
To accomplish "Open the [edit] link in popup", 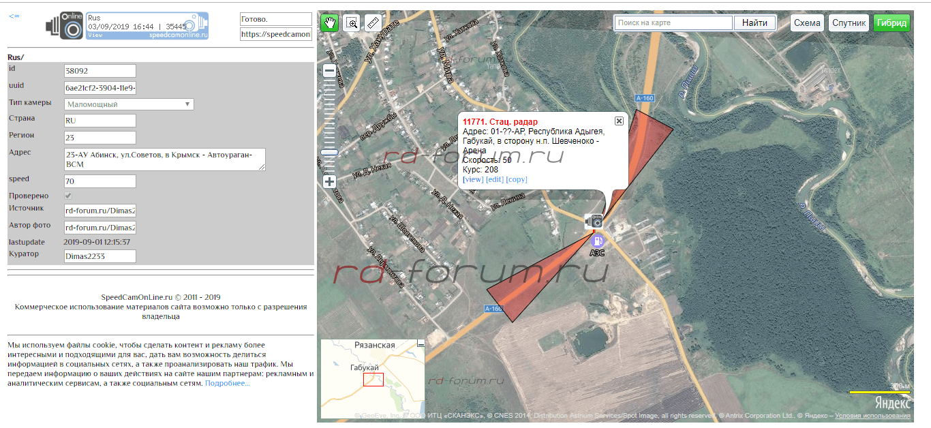I will [494, 179].
